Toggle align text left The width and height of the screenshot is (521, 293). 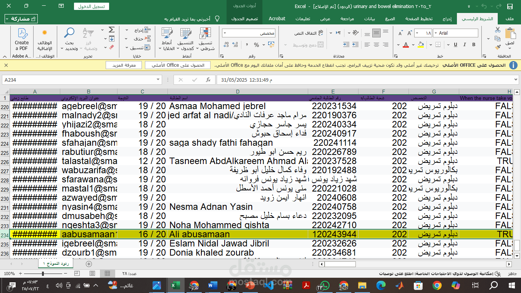click(x=367, y=45)
